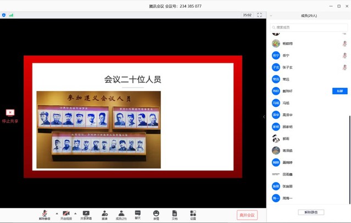Open the Chat (聊天) icon
Image resolution: width=351 pixels, height=223 pixels.
tap(138, 213)
